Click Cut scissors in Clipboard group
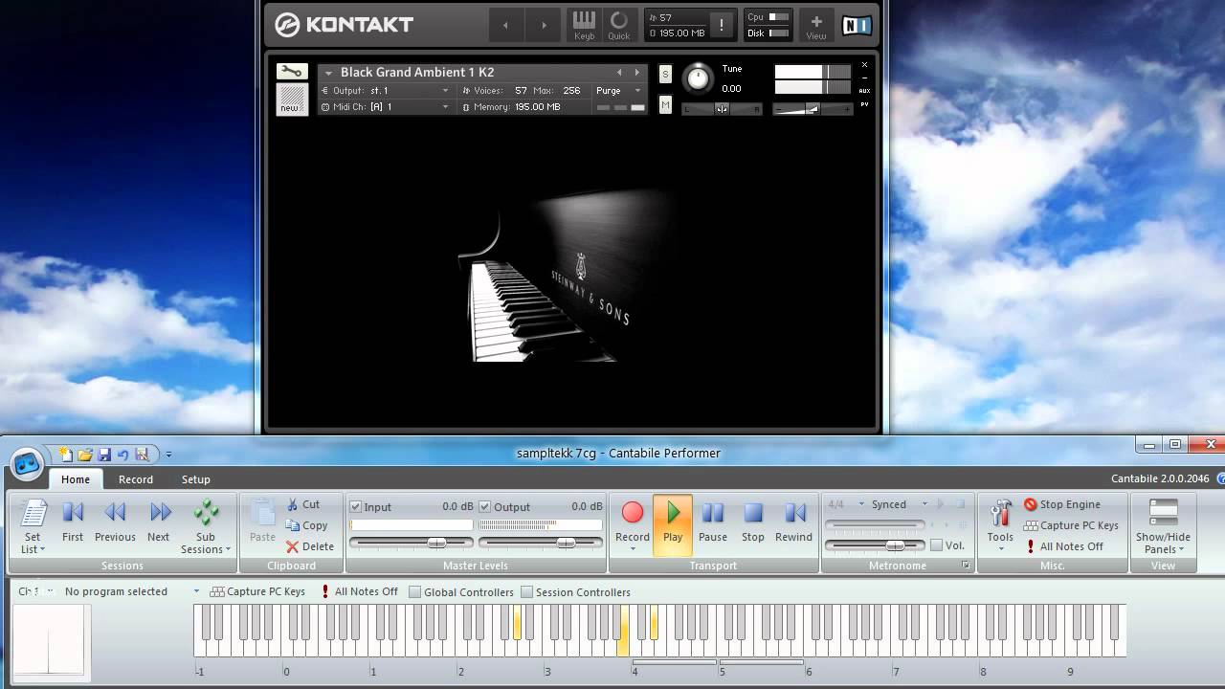The image size is (1225, 689). pos(303,504)
